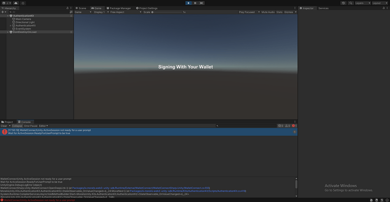Select the Directional Light object
Viewport: 390px width, 202px height.
(25, 22)
